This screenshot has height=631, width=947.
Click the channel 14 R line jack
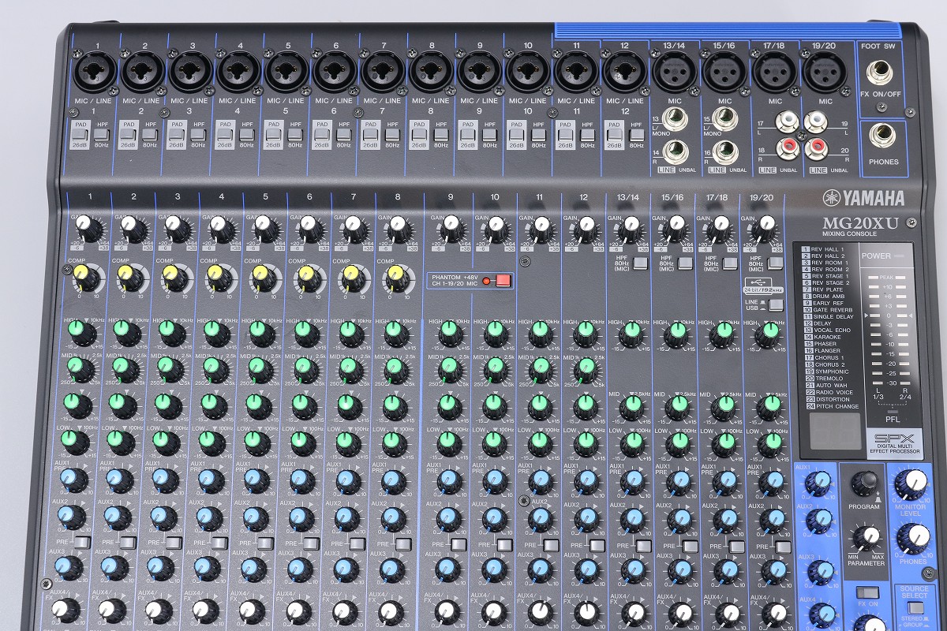click(x=676, y=151)
